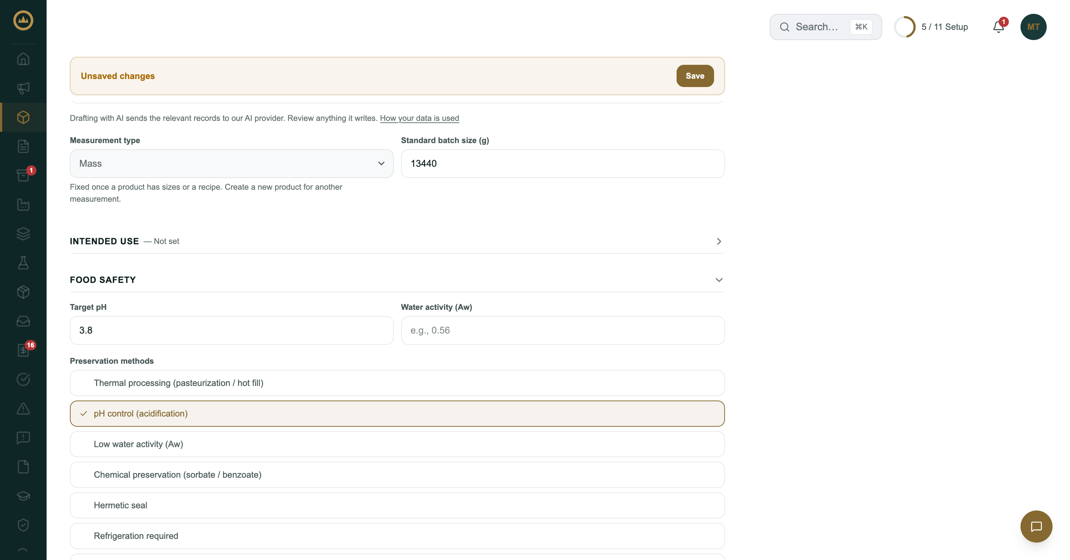Open the circled checkmark sidebar icon
This screenshot has width=1070, height=560.
23,379
